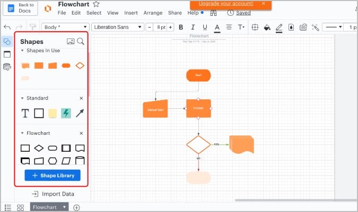Image resolution: width=358 pixels, height=212 pixels.
Task: Open the fill color bucket
Action: pyautogui.click(x=267, y=27)
